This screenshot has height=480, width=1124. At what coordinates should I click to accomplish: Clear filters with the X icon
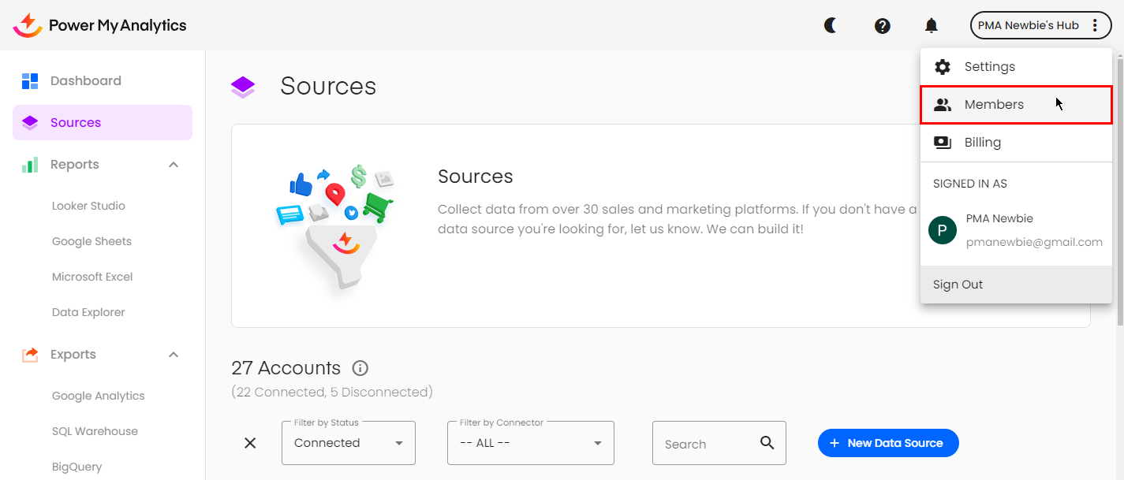tap(250, 443)
